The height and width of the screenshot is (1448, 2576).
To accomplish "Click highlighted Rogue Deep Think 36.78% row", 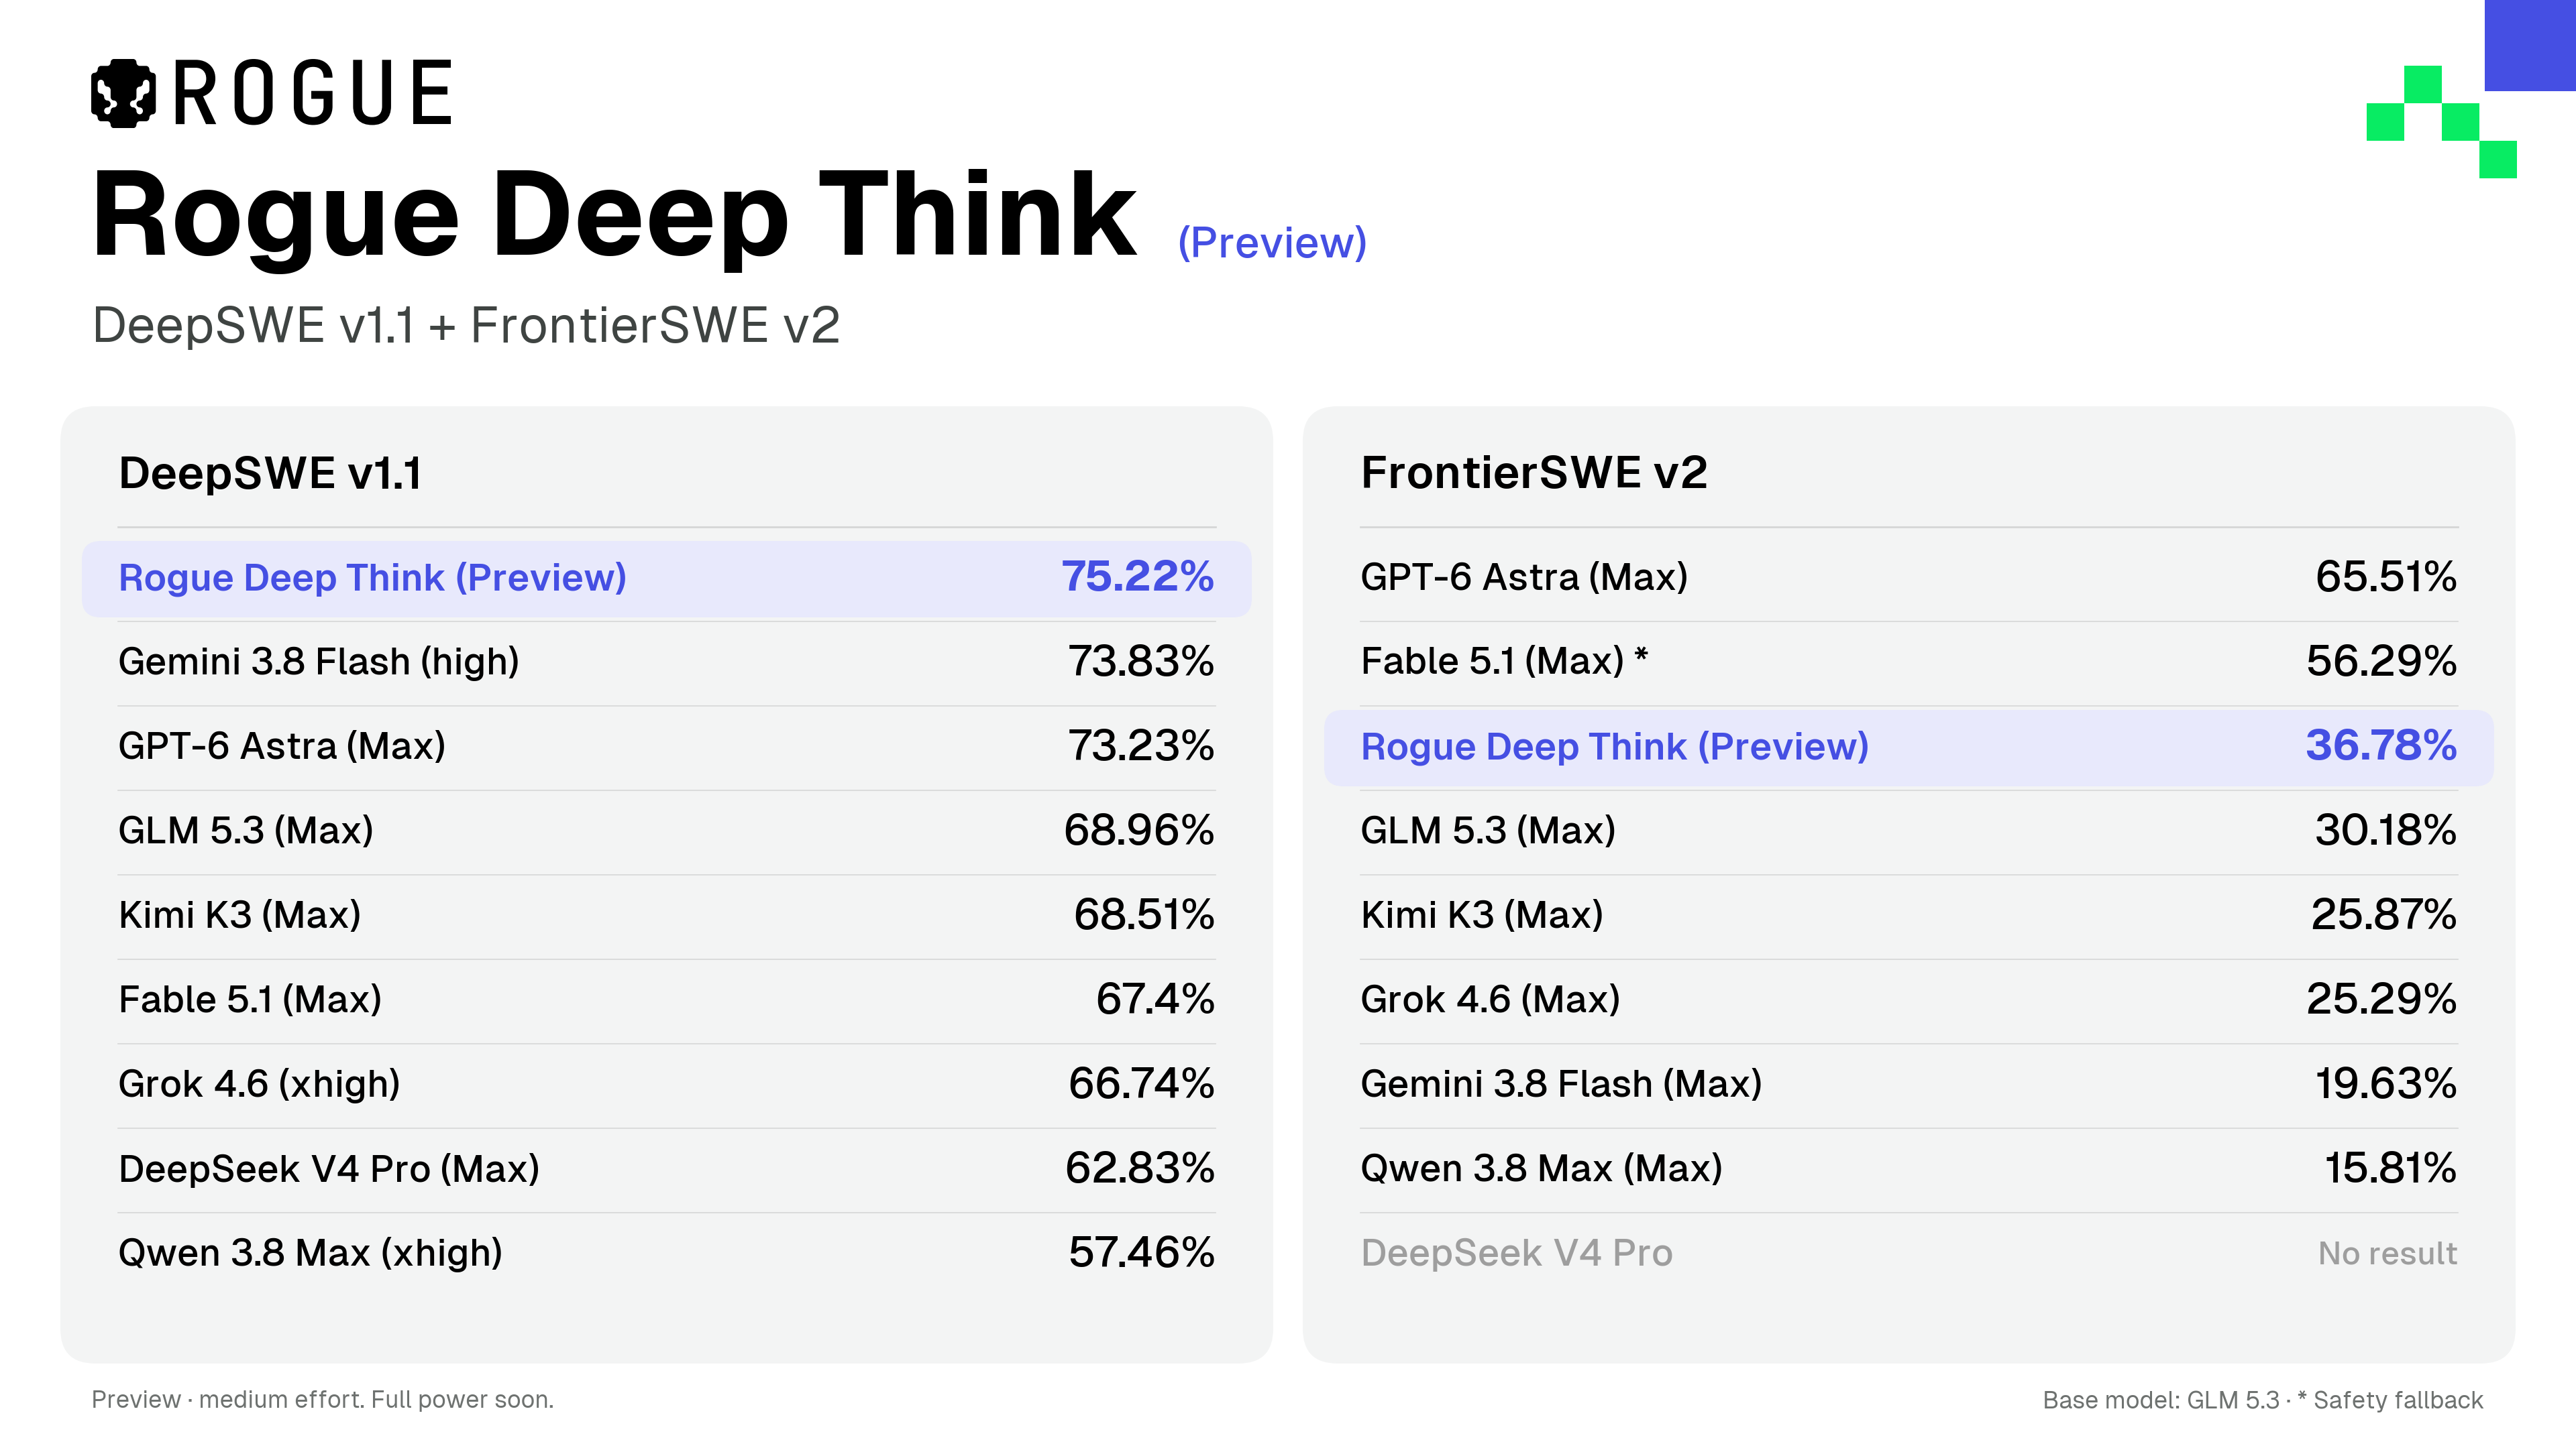I will (x=1908, y=747).
